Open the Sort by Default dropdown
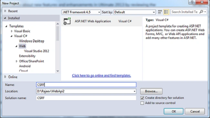The width and height of the screenshot is (210, 118). pyautogui.click(x=135, y=12)
